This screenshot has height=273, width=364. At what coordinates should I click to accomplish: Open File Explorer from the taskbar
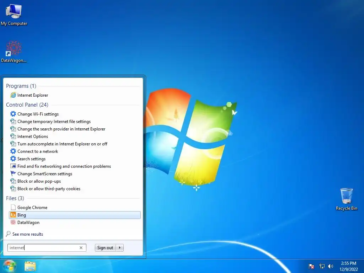point(30,266)
